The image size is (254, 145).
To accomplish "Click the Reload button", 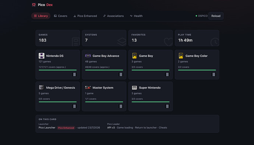I will click(x=216, y=16).
